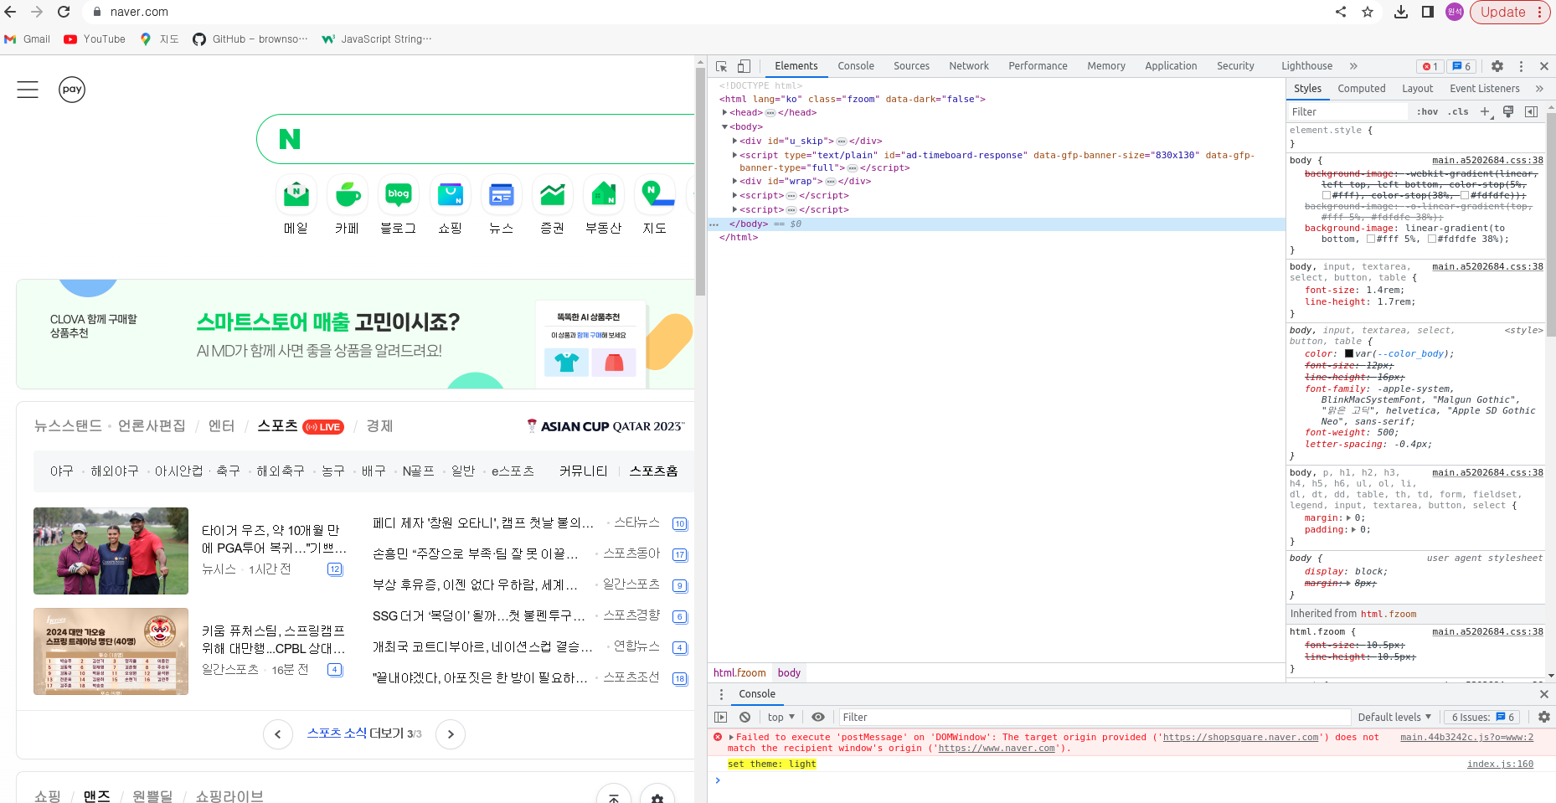Open the browser downloads icon
The image size is (1556, 803).
click(1401, 12)
